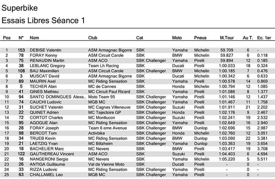Click the "Cat" column header
The image size is (275, 179).
tap(140, 38)
